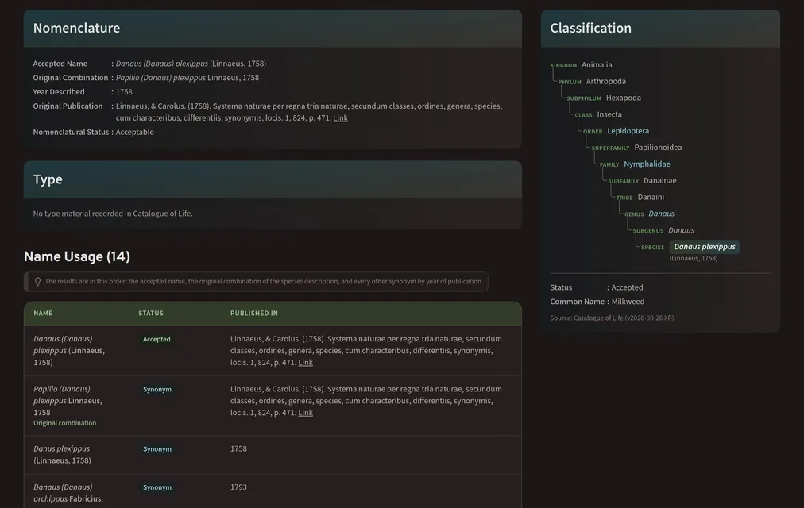Click the Danaus archippus Fabricius synonym name
Screen dimensions: 804x508
[x=68, y=493]
